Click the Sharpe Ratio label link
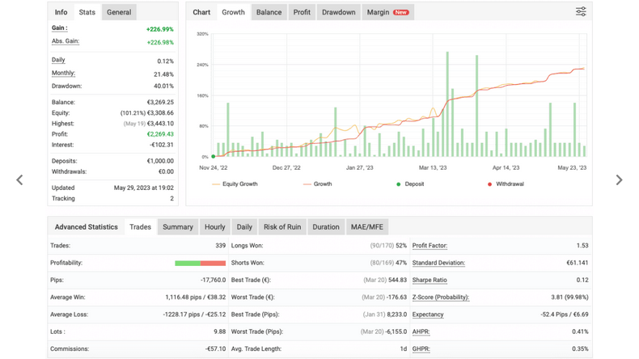 (x=430, y=280)
